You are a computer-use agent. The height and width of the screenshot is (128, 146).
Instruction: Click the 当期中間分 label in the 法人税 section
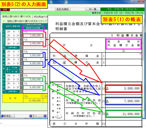click(x=13, y=48)
